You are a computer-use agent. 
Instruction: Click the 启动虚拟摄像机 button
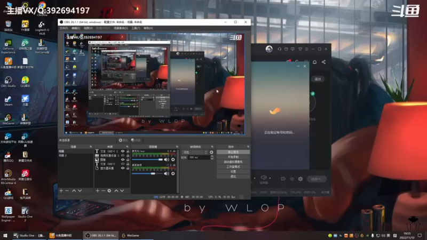(233, 162)
